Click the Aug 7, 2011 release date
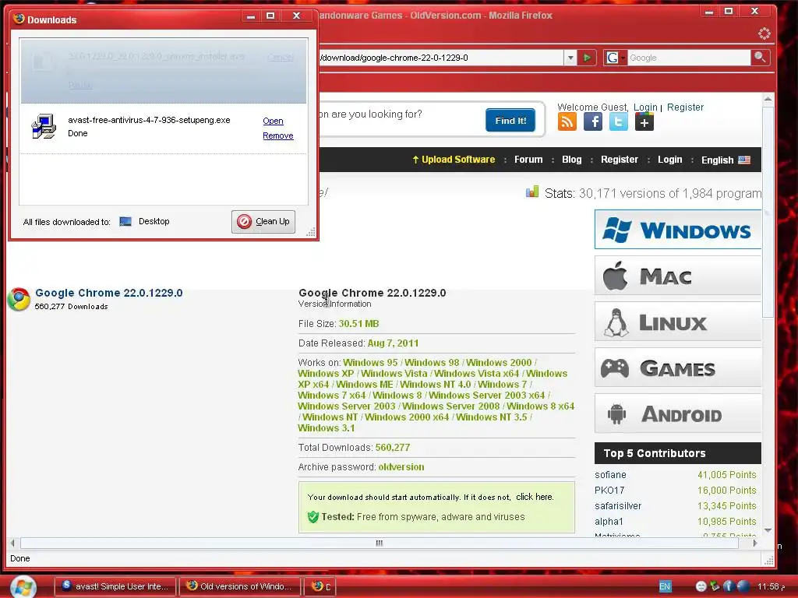 click(x=393, y=343)
